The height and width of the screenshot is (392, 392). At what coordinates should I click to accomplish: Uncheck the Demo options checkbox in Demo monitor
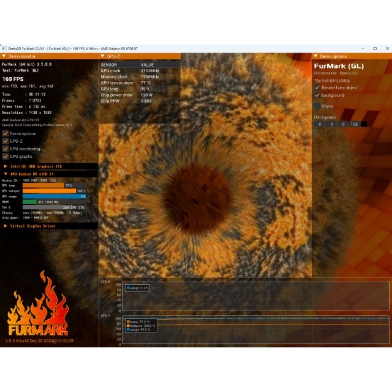click(5, 133)
